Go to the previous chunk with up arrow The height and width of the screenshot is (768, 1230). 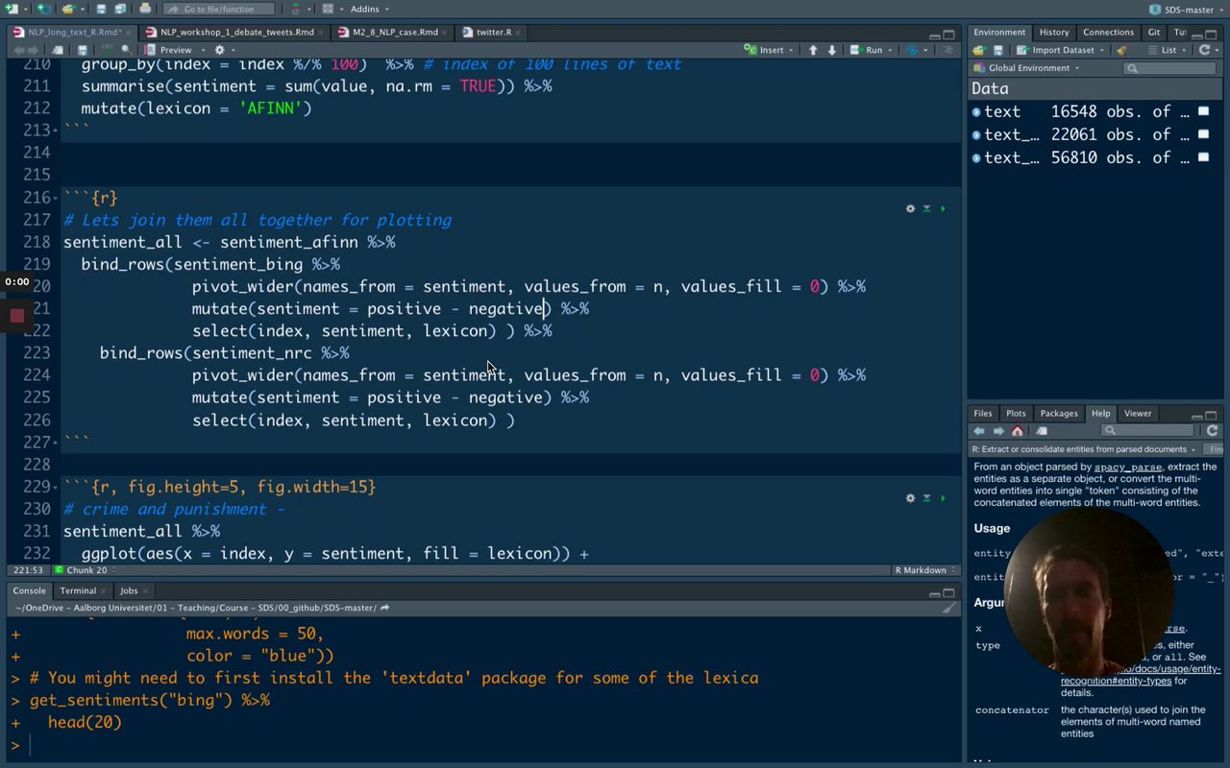813,50
